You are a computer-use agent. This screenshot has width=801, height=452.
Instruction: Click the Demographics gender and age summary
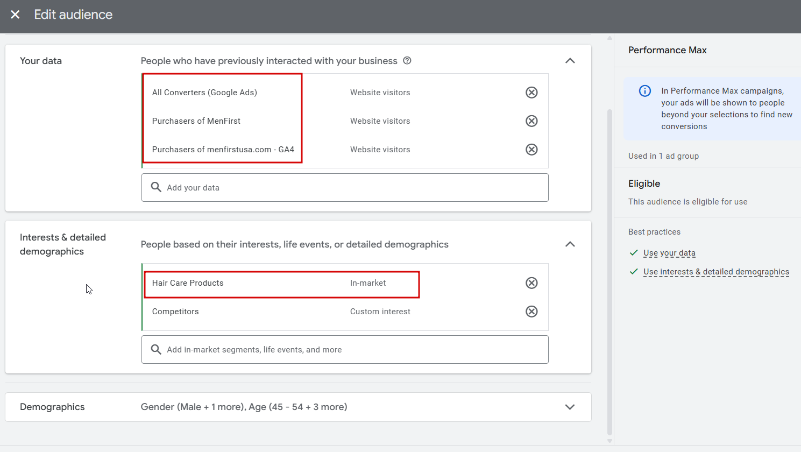click(x=244, y=407)
